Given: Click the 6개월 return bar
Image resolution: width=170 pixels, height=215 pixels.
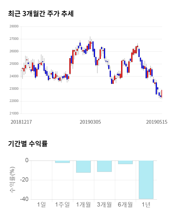Looking at the screenshot, I should pyautogui.click(x=125, y=162).
